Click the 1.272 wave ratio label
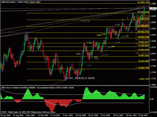Screen dimensions: 157x117 pyautogui.click(x=118, y=25)
